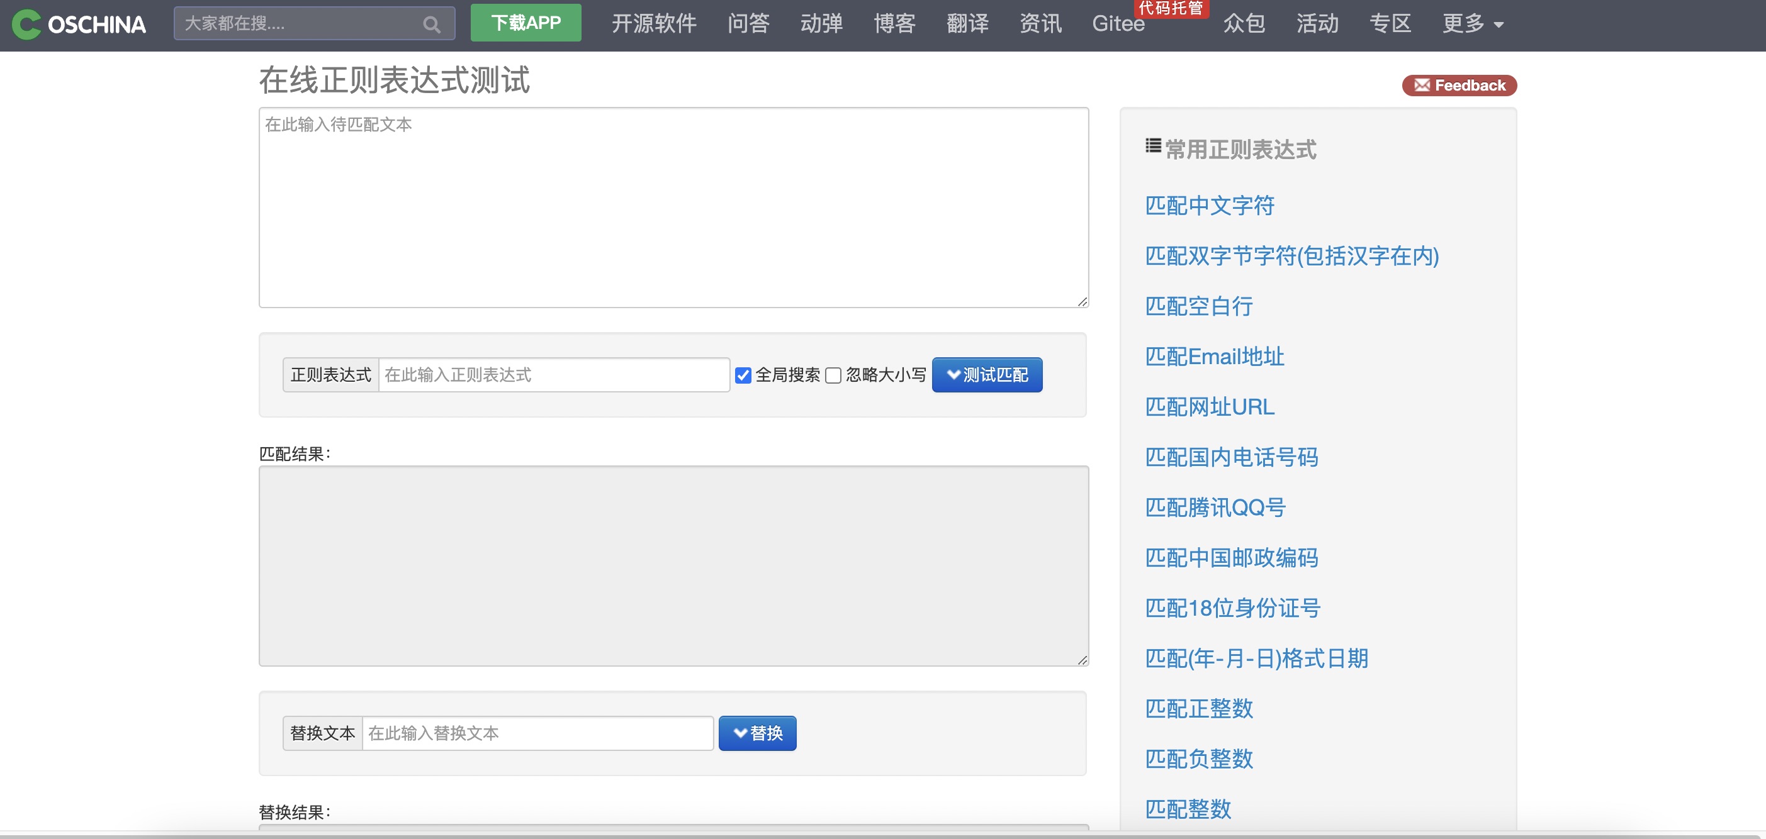Select the 匹配Email地址 link

pyautogui.click(x=1214, y=357)
